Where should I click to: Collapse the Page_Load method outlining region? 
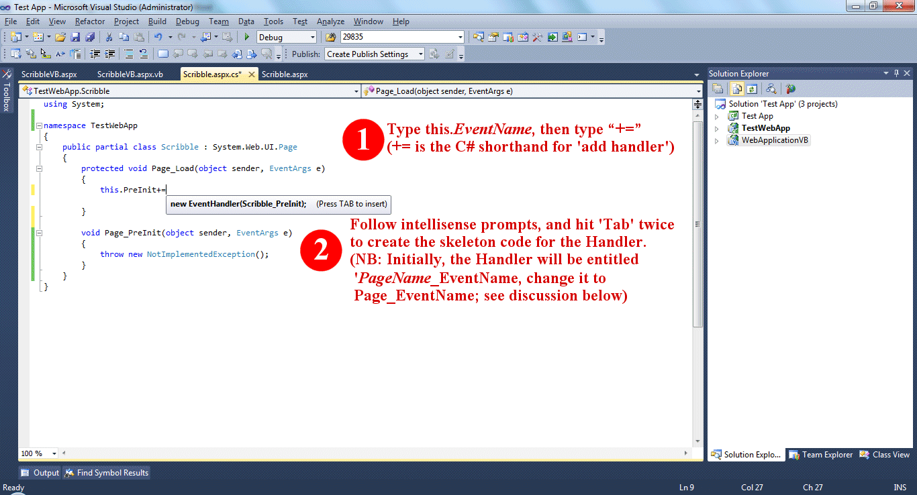point(39,168)
